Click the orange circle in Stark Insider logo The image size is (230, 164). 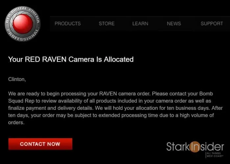[195, 147]
